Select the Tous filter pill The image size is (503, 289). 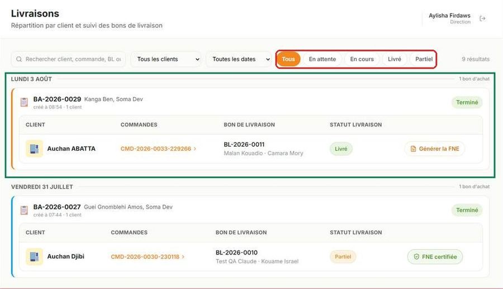click(288, 59)
